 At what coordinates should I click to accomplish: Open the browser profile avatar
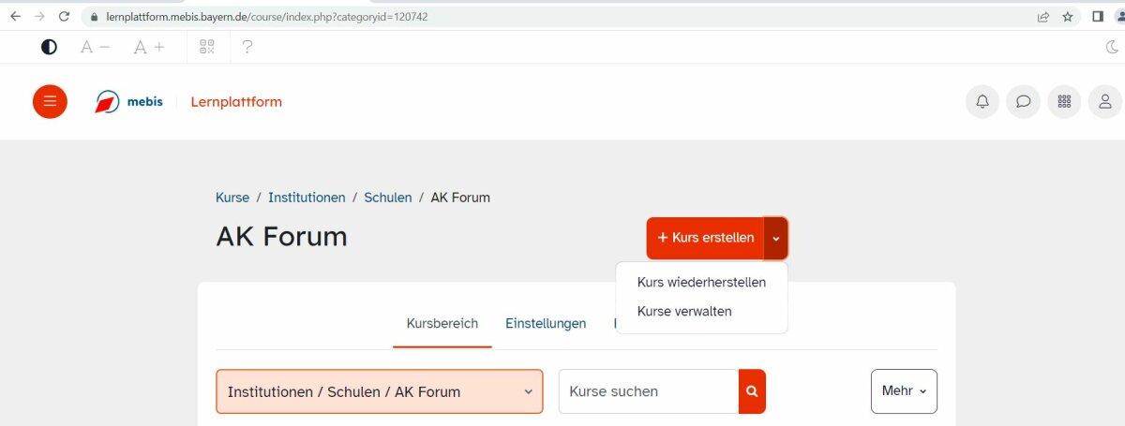pos(1119,16)
